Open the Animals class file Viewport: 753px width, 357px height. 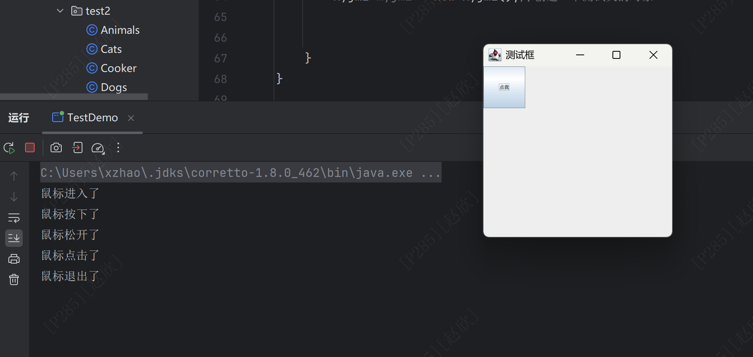pos(120,30)
